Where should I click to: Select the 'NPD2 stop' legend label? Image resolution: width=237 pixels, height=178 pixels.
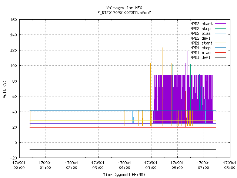pos(200,29)
